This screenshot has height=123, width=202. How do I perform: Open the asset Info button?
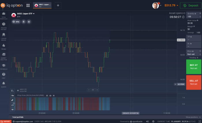(x=16, y=22)
